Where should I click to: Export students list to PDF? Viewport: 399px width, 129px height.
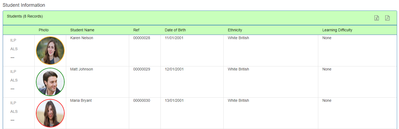click(387, 18)
